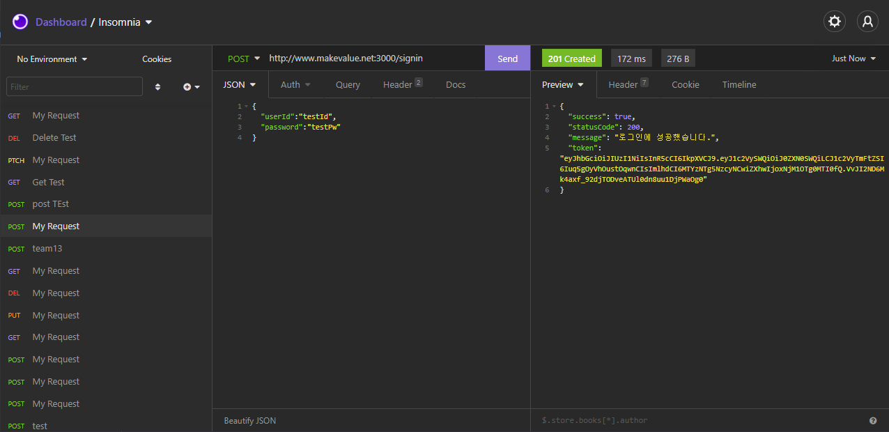Open the Preview mode dropdown

point(563,84)
